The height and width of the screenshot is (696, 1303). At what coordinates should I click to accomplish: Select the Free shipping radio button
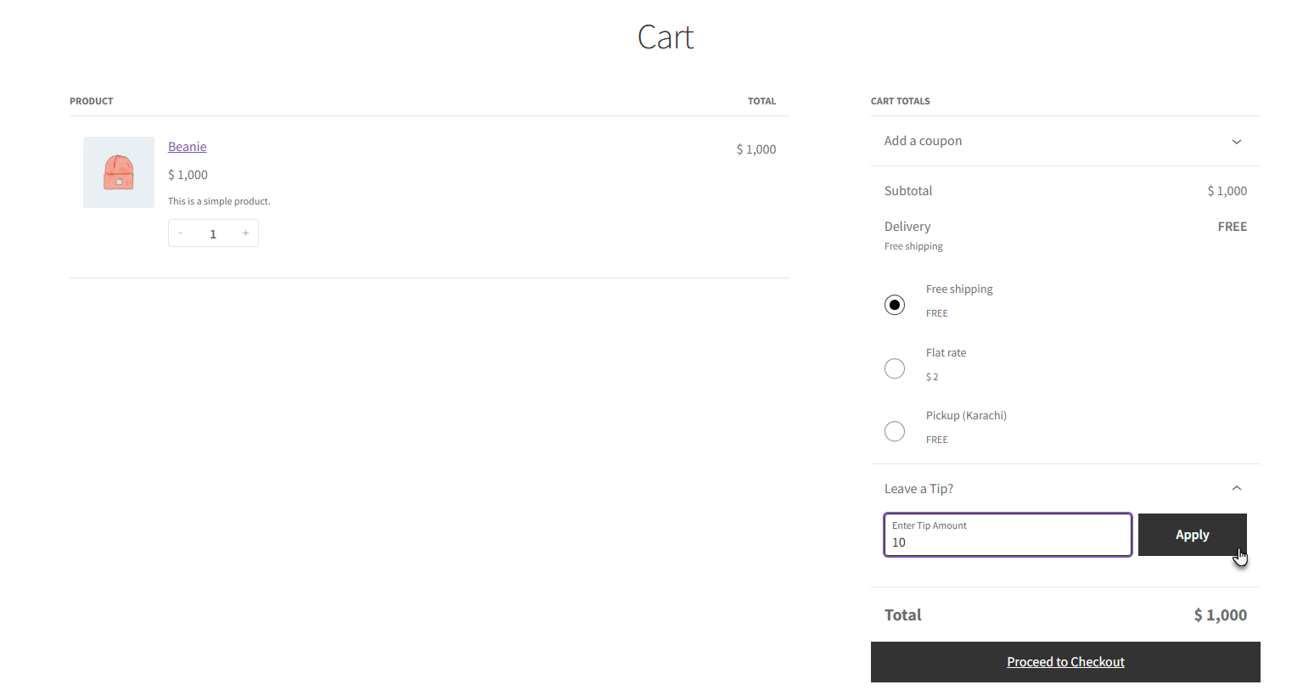(895, 305)
